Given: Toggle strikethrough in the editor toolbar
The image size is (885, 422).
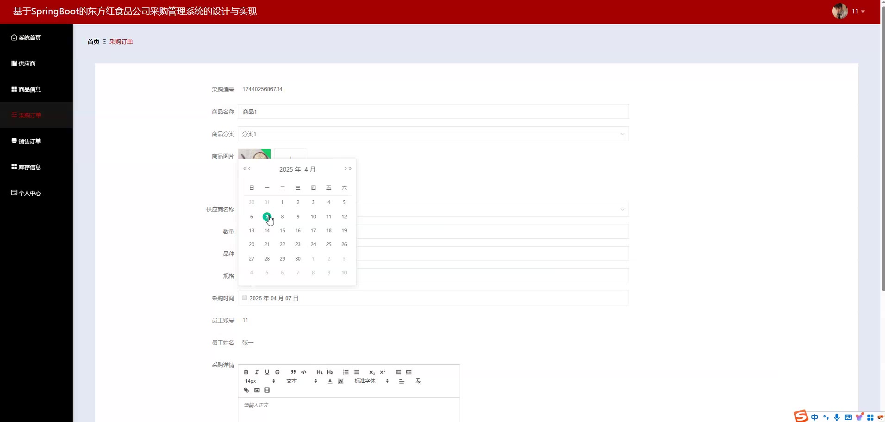Looking at the screenshot, I should 277,372.
